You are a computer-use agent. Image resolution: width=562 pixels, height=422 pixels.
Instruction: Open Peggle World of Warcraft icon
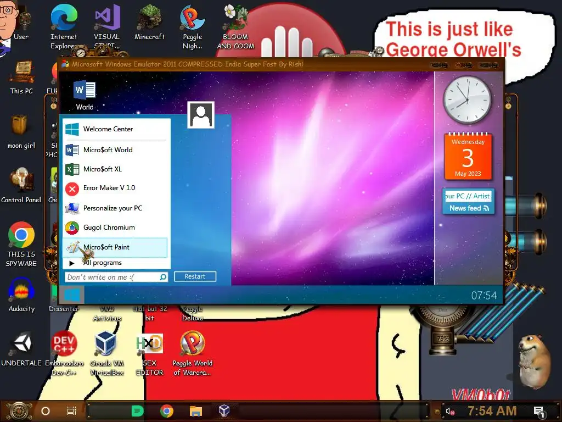point(193,353)
